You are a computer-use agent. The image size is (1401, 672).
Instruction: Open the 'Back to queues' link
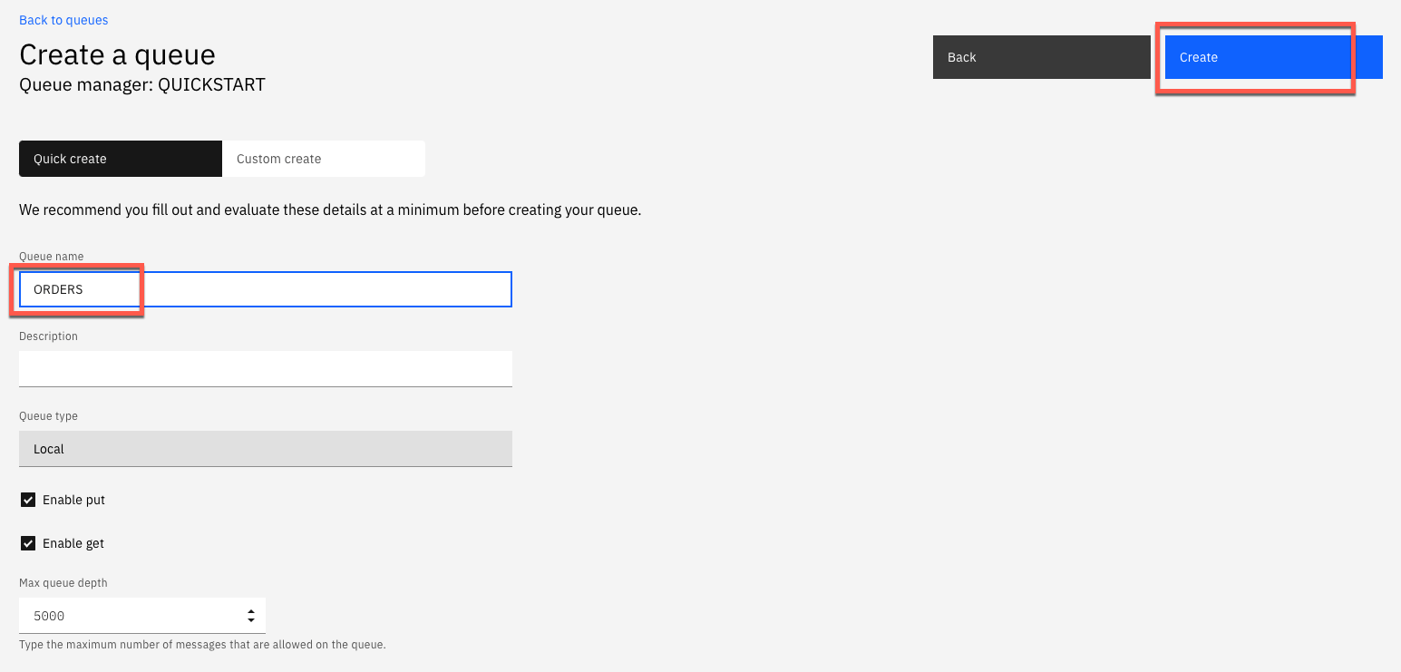coord(63,19)
